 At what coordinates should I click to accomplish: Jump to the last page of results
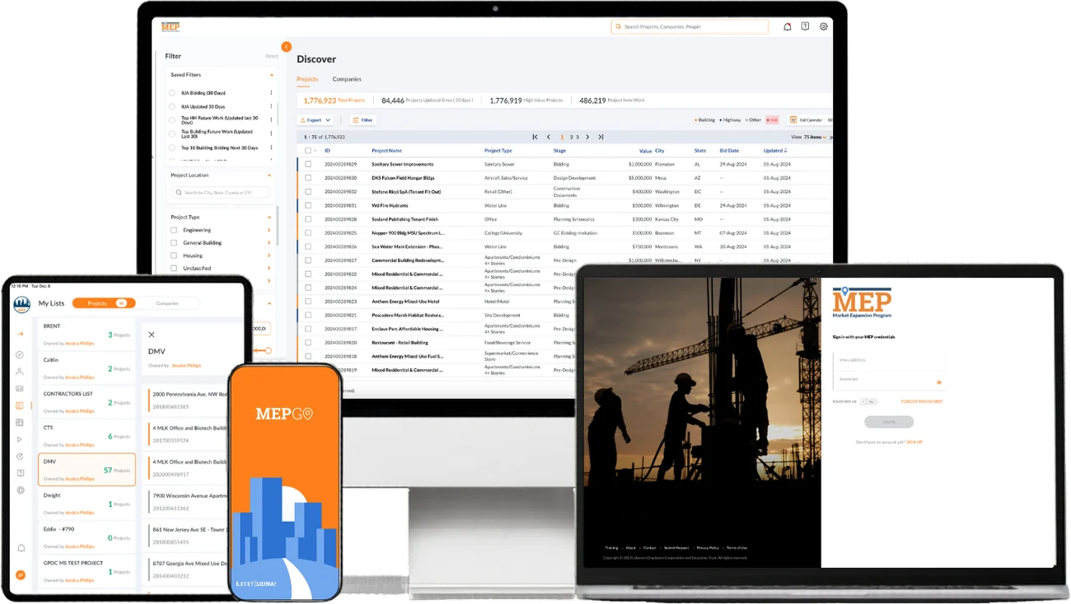pos(601,137)
